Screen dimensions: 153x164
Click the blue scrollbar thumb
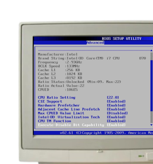(x=151, y=85)
